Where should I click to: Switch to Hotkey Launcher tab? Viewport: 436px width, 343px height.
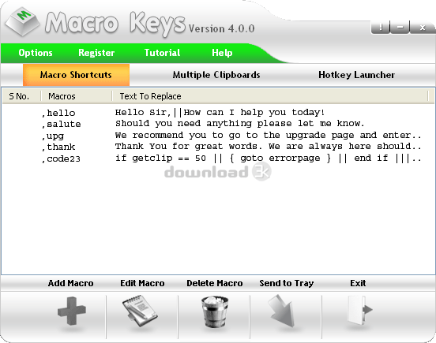356,75
